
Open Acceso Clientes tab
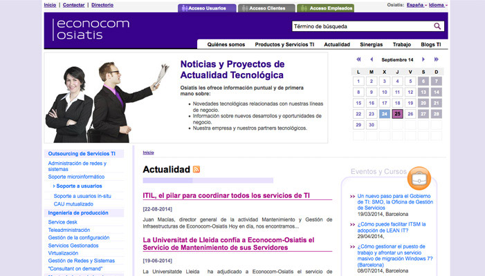[x=266, y=8]
